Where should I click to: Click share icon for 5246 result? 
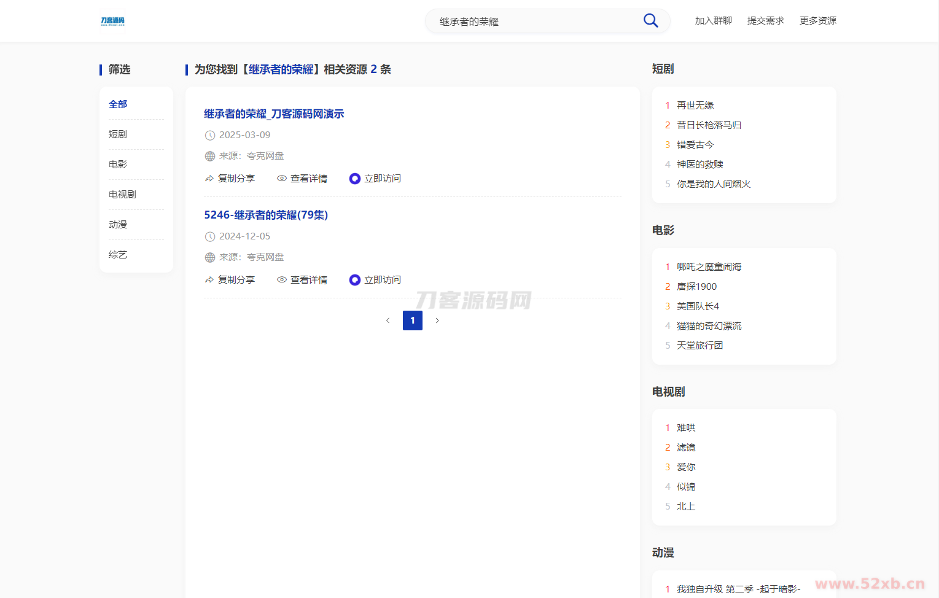click(x=209, y=280)
